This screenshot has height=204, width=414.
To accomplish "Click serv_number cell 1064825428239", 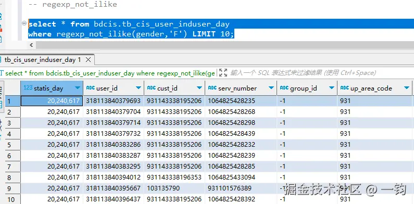I will (241, 156).
